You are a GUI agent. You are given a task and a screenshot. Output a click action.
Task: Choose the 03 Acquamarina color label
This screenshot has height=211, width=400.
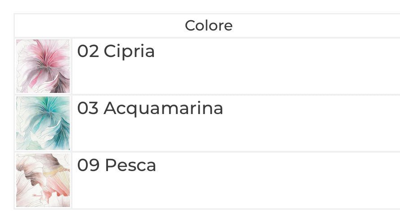pos(150,109)
